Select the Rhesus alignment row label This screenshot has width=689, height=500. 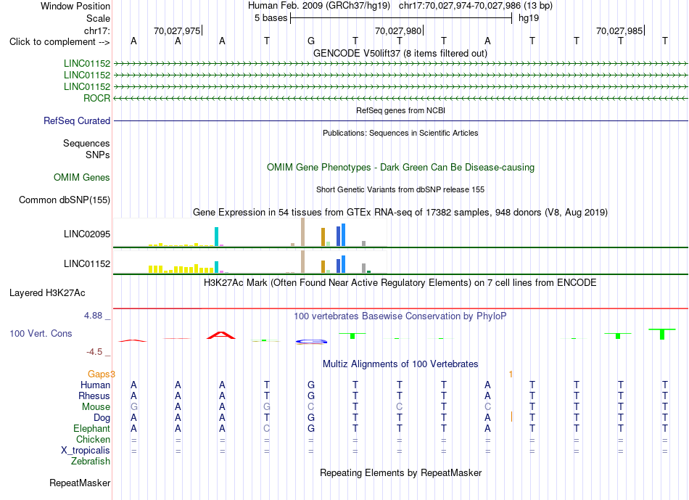point(94,396)
